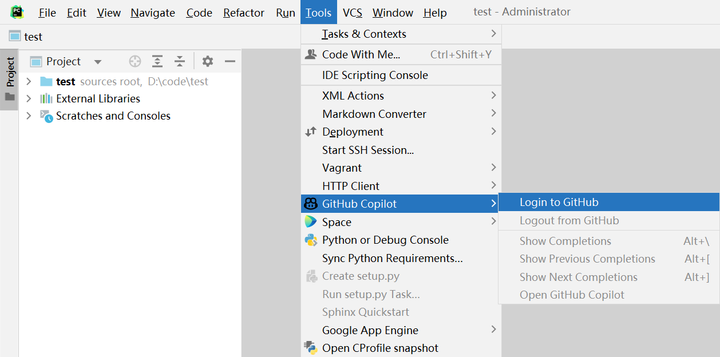This screenshot has height=357, width=720.
Task: Click the locate target crosshair icon in the Project panel
Action: (135, 61)
